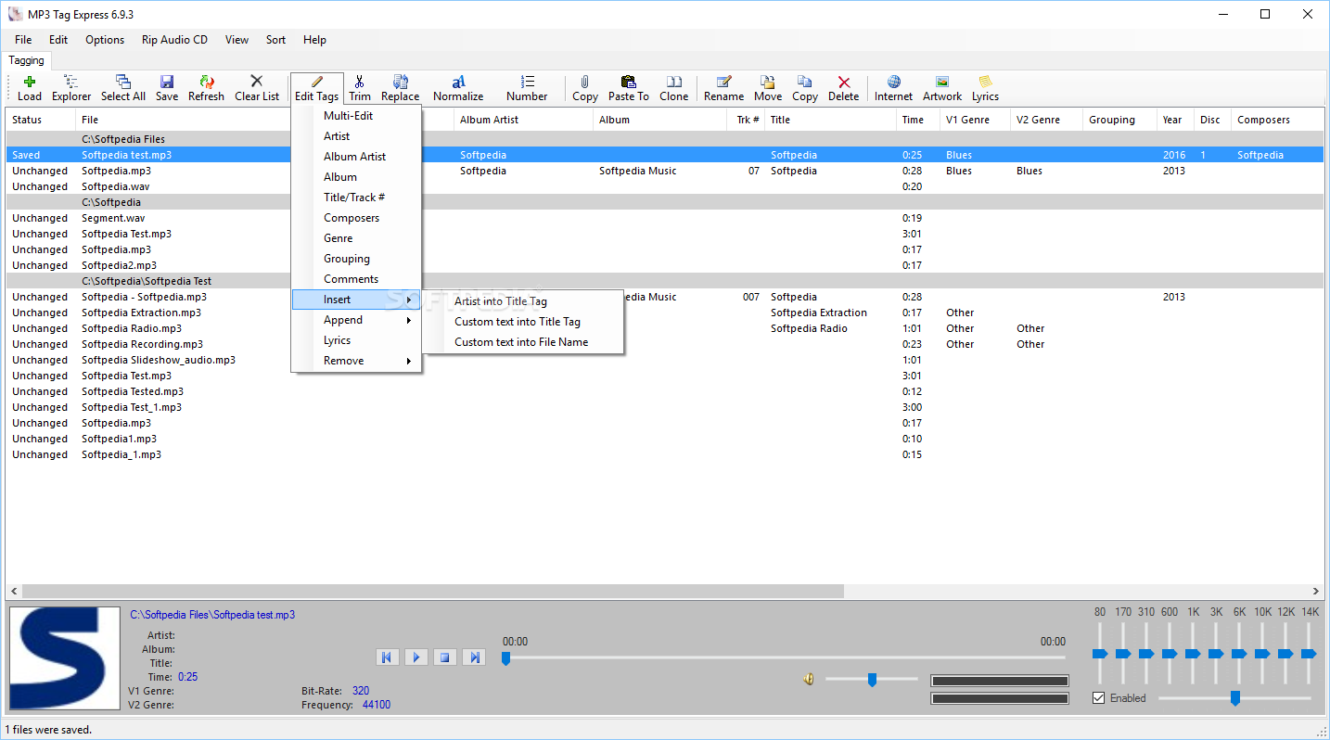Sort by the Year column header
Viewport: 1330px width, 740px height.
(x=1175, y=120)
